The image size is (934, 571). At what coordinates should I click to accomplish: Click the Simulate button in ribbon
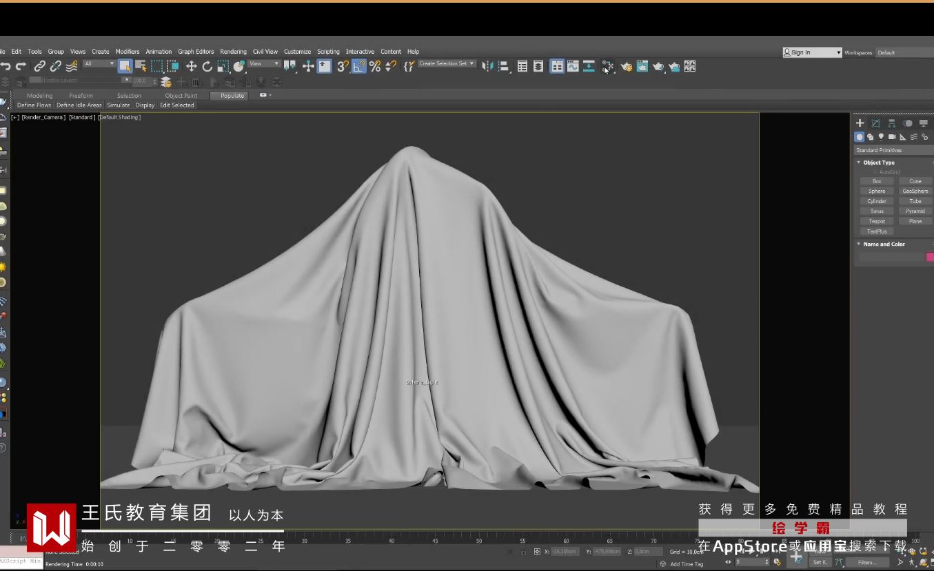coord(118,105)
